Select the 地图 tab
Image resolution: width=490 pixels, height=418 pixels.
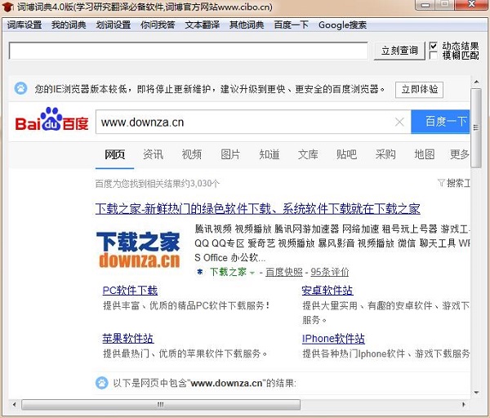424,154
